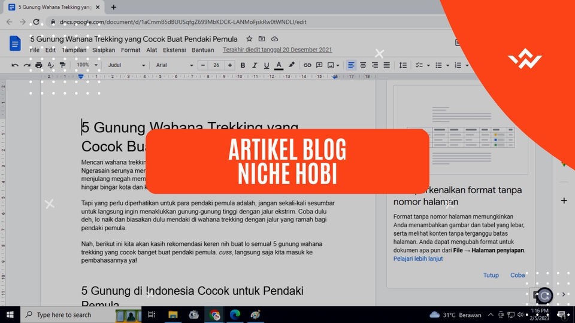Click the Bulleted list icon

click(x=438, y=65)
